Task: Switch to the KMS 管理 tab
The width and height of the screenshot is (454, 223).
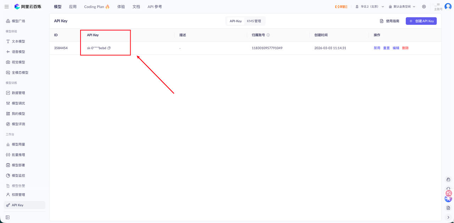Action: [x=254, y=21]
